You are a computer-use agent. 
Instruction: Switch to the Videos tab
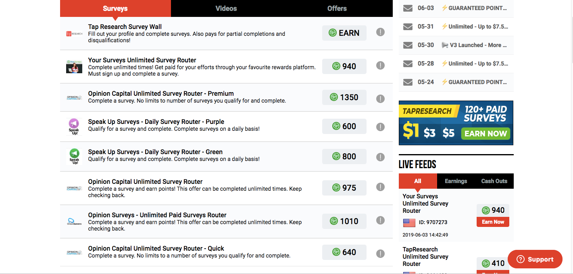[x=226, y=8]
